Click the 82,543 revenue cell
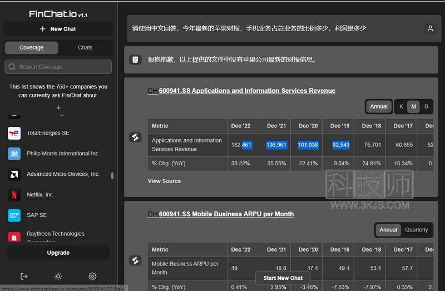445x291 pixels. click(x=338, y=145)
